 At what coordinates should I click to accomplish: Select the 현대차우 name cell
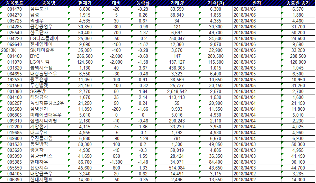point(48,162)
